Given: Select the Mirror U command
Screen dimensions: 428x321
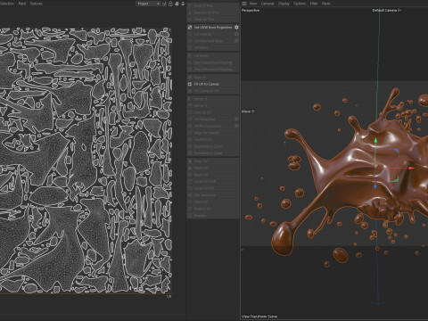Looking at the screenshot, I should [x=213, y=99].
